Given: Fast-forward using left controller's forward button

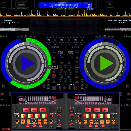Looking at the screenshot, I should [19, 127].
